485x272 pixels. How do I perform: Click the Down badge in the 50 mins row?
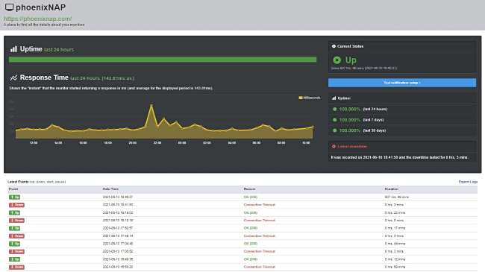pos(16,267)
